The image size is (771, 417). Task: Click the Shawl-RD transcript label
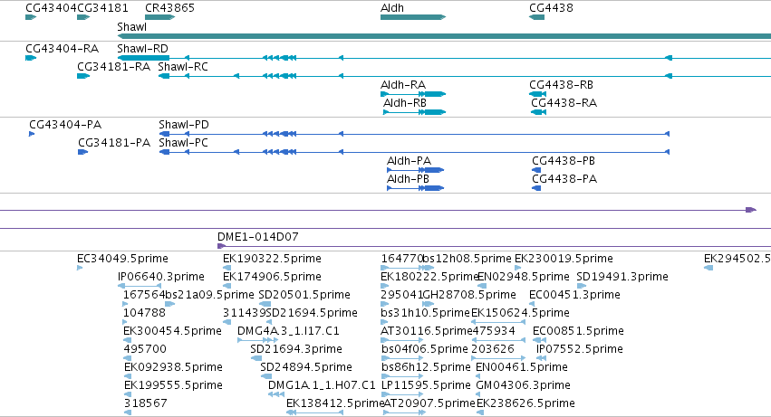pyautogui.click(x=142, y=49)
